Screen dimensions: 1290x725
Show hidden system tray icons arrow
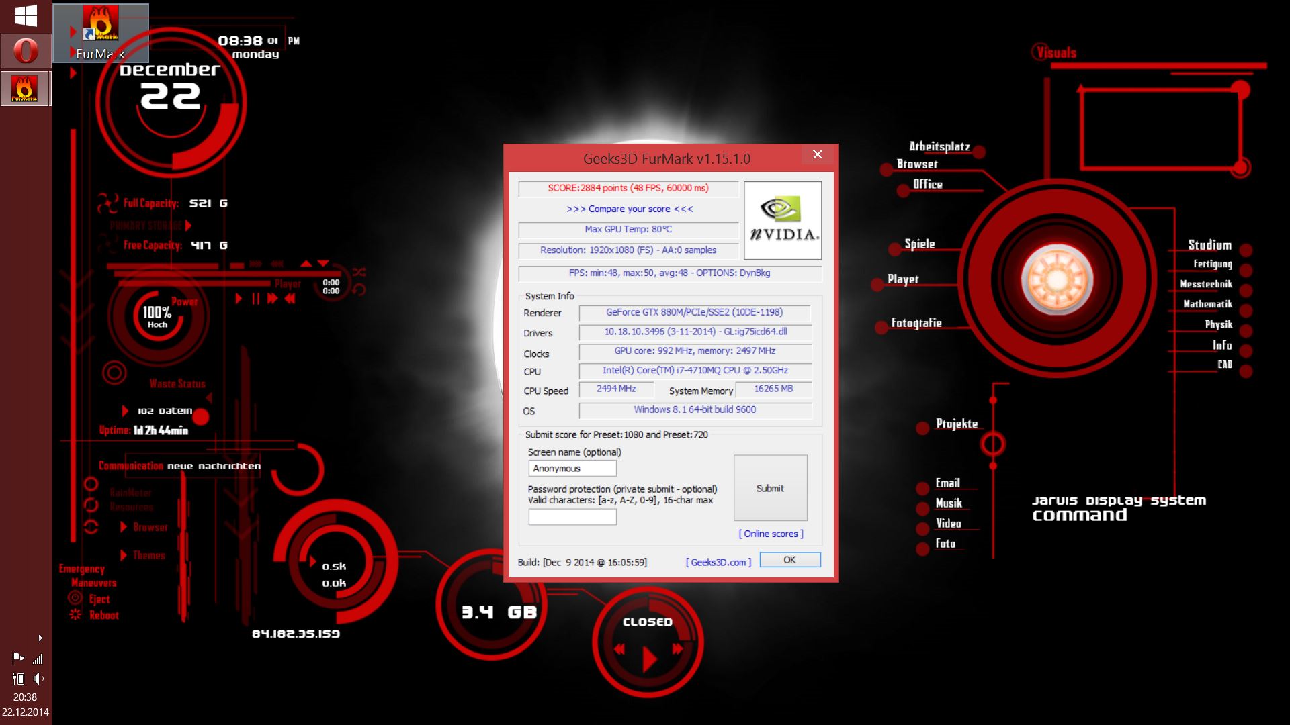[40, 638]
